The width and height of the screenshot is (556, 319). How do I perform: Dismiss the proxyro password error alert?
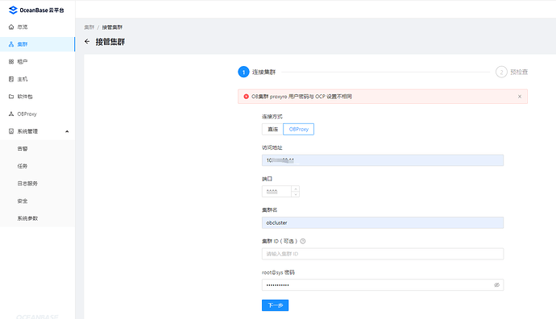(x=520, y=97)
